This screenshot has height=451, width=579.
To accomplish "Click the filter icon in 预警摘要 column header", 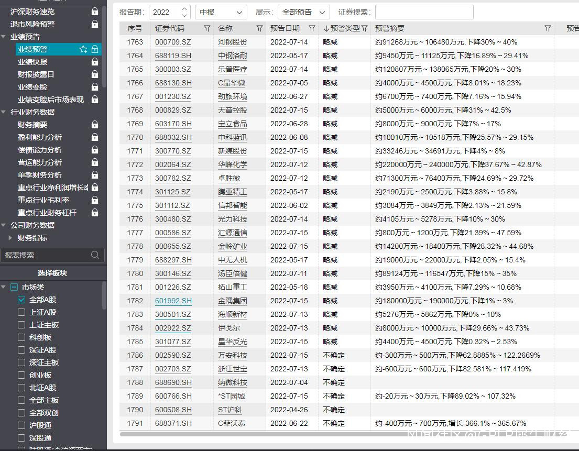I will tap(548, 28).
